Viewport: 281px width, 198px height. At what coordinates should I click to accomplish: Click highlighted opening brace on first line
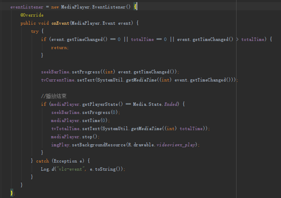pyautogui.click(x=135, y=7)
